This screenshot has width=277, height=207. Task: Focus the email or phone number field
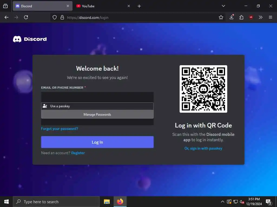click(x=97, y=97)
